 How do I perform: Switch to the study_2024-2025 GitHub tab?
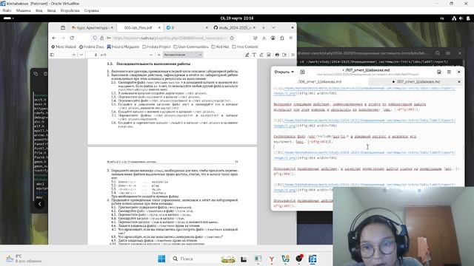pyautogui.click(x=234, y=27)
